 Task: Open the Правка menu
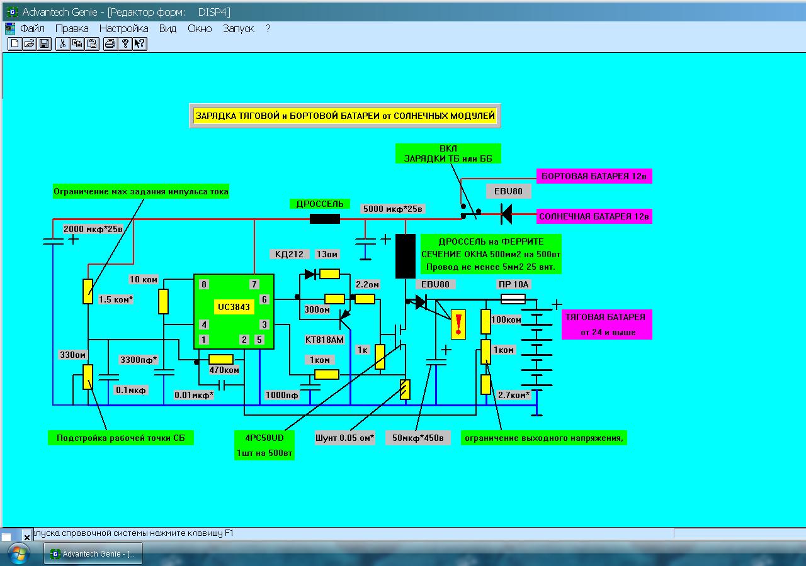click(x=72, y=28)
